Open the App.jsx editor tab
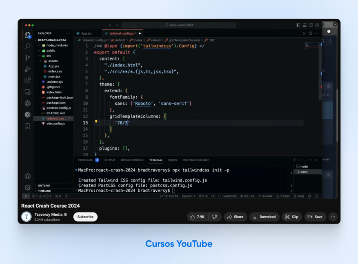This screenshot has height=264, width=358. pos(87,34)
